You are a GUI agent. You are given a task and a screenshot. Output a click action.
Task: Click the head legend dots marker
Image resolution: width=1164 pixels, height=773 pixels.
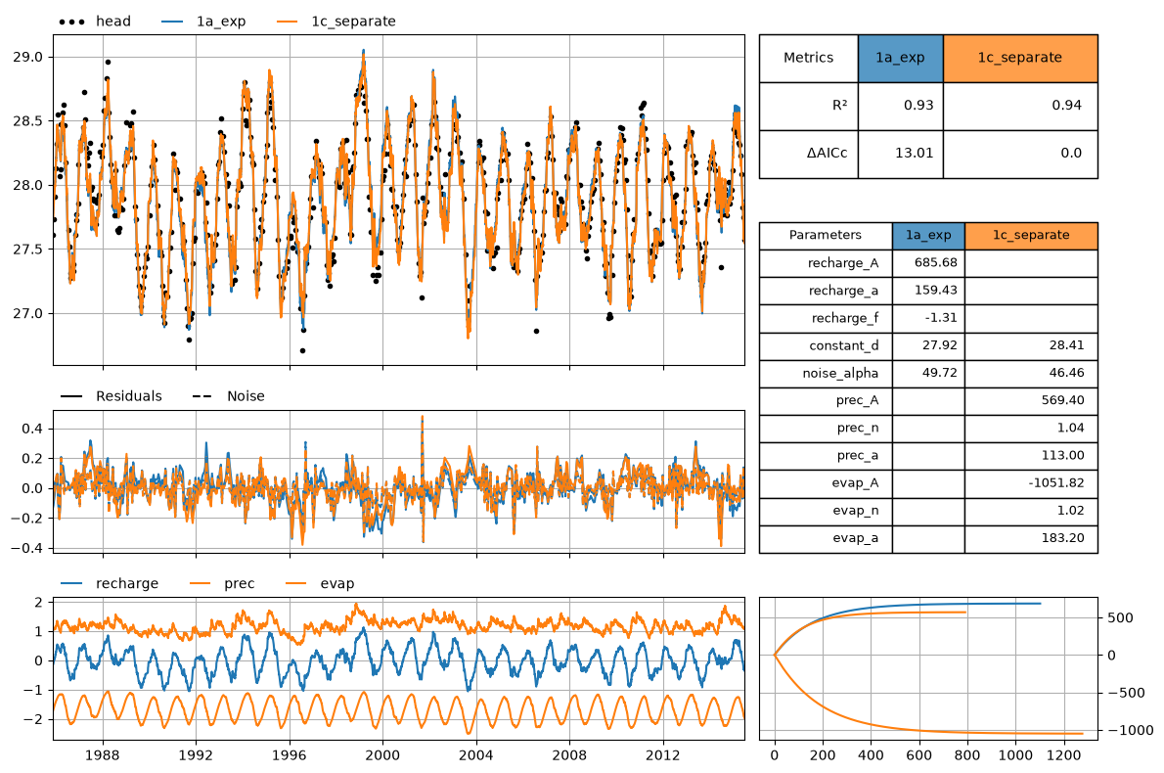[x=71, y=22]
